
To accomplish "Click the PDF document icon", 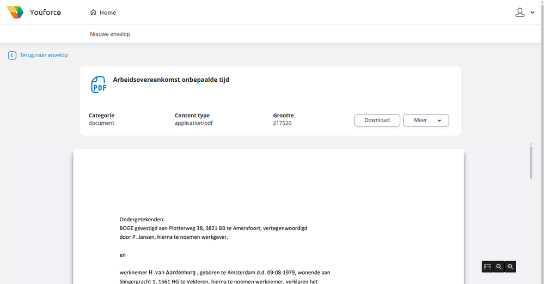I will (x=99, y=84).
